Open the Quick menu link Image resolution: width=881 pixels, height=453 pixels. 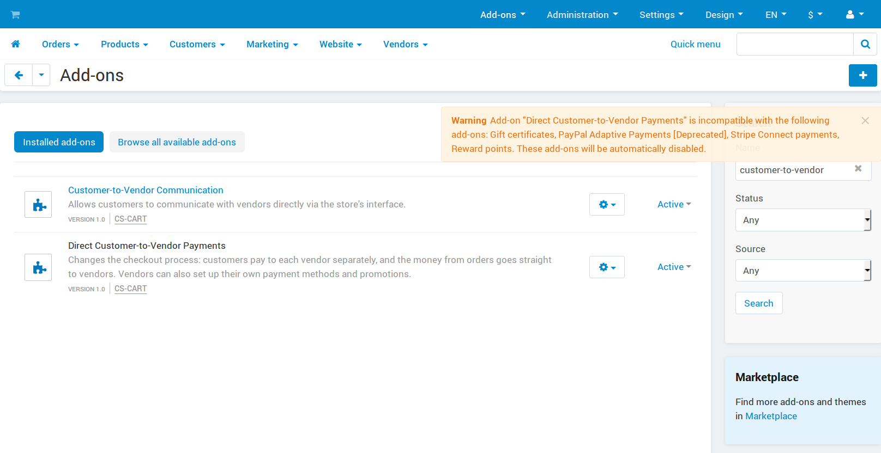click(x=696, y=44)
